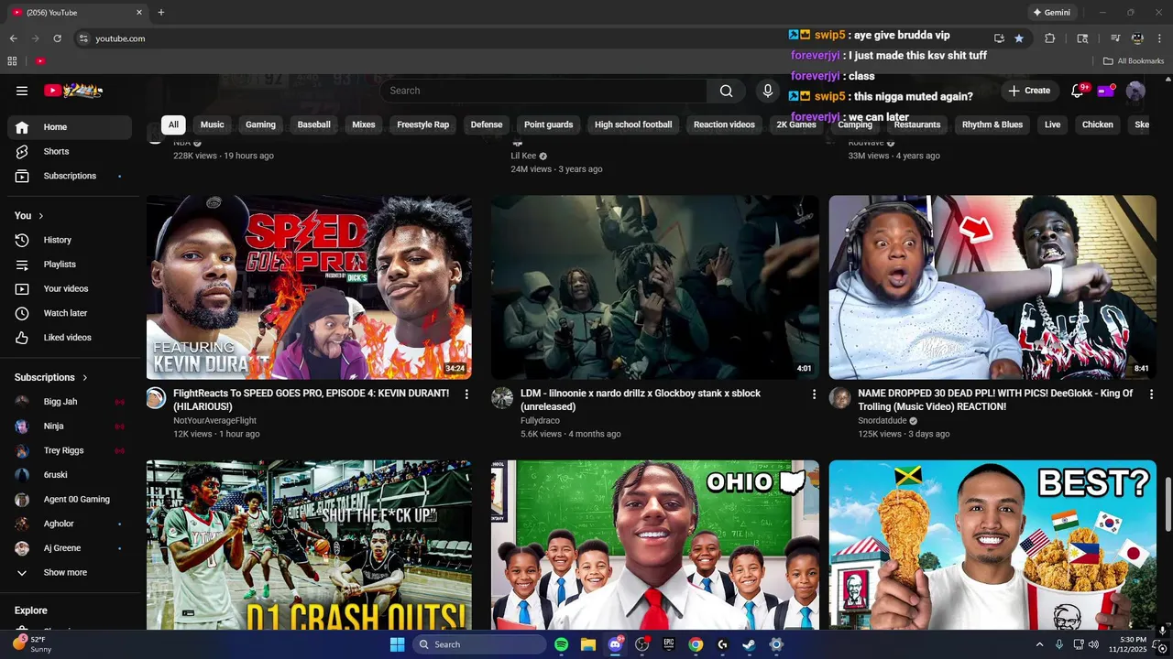The height and width of the screenshot is (659, 1173).
Task: Open Agent 00 Gaming subscription
Action: click(x=70, y=500)
